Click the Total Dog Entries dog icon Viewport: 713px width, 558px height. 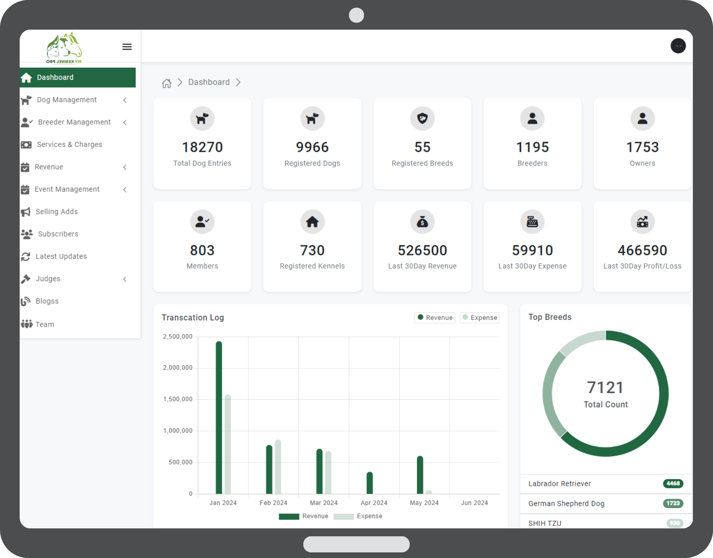pos(202,119)
